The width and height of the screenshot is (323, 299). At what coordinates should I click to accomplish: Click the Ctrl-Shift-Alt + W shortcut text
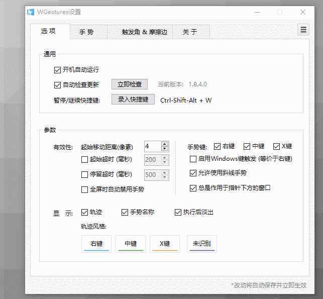(186, 101)
